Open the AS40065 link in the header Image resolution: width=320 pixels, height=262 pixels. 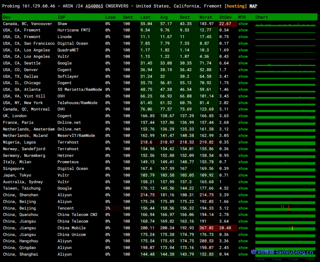[x=94, y=6]
